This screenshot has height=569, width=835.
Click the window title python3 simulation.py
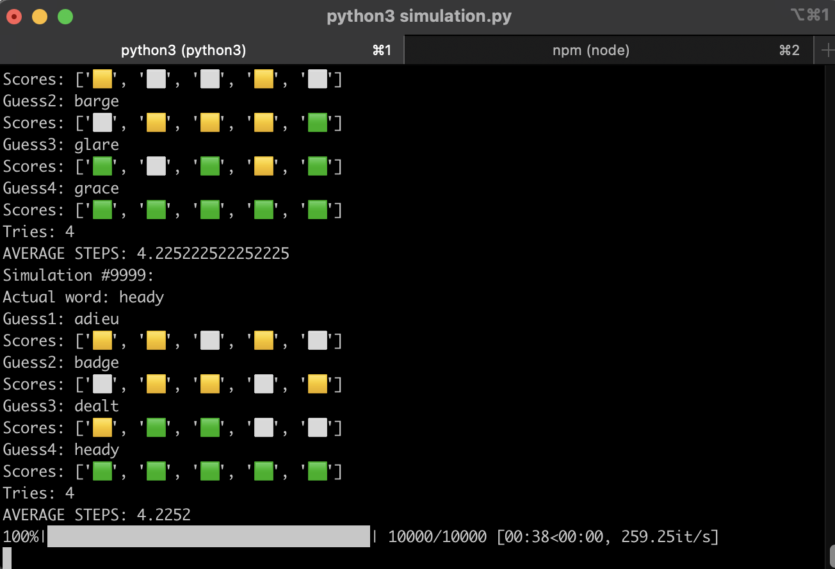tap(419, 16)
